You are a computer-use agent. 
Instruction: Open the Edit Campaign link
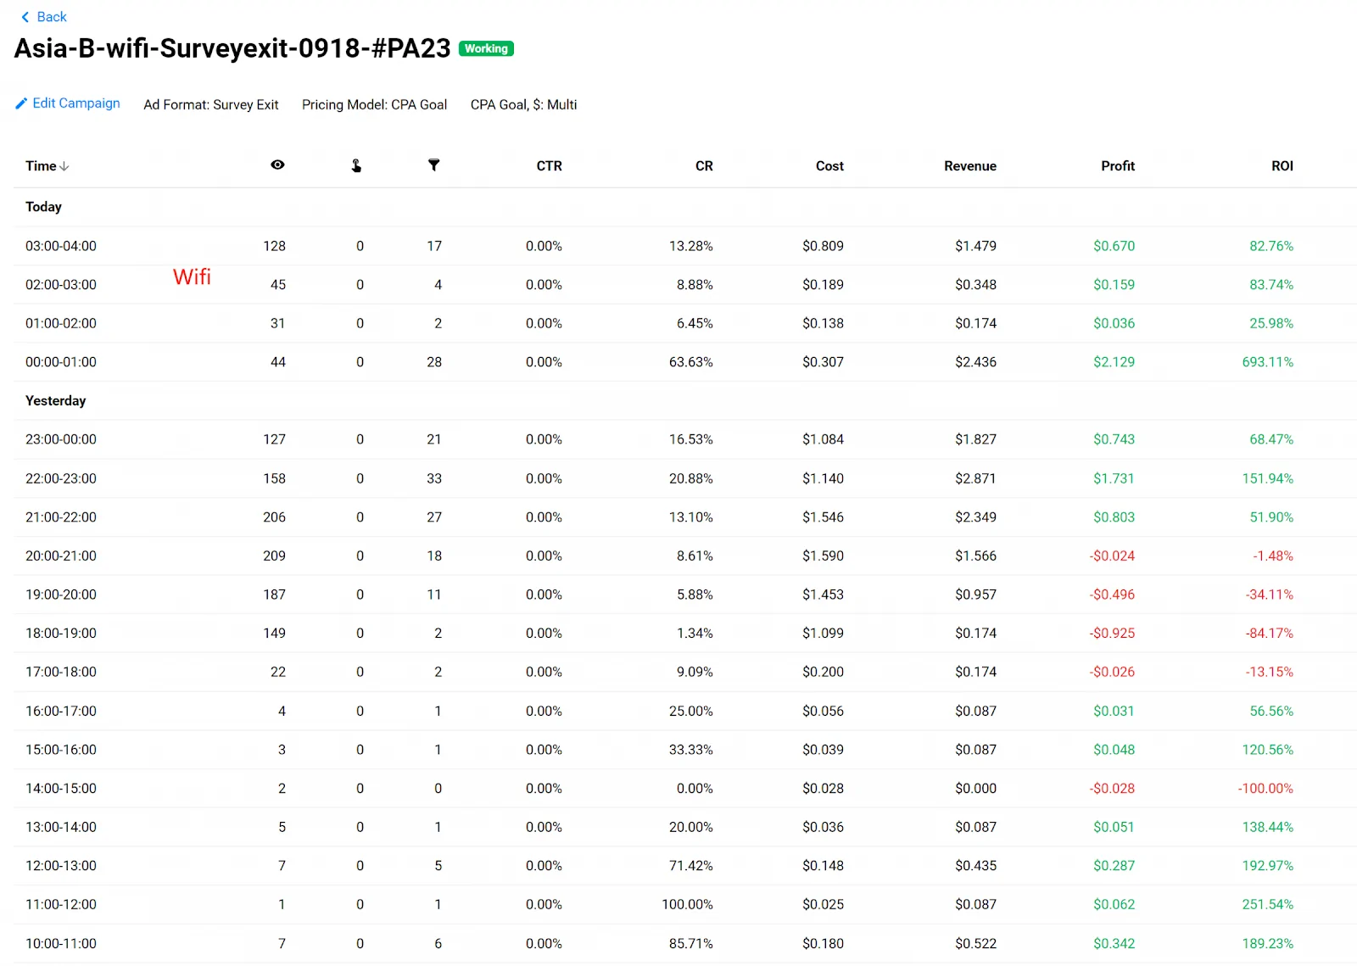(75, 103)
